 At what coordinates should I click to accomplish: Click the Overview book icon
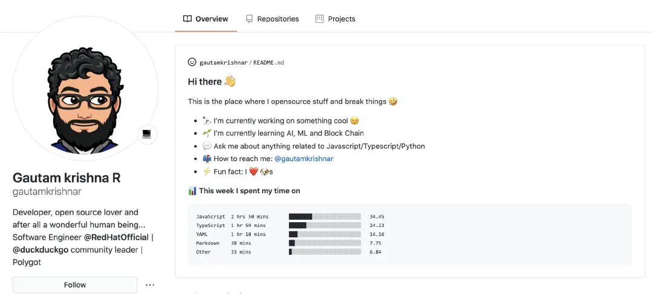point(187,19)
